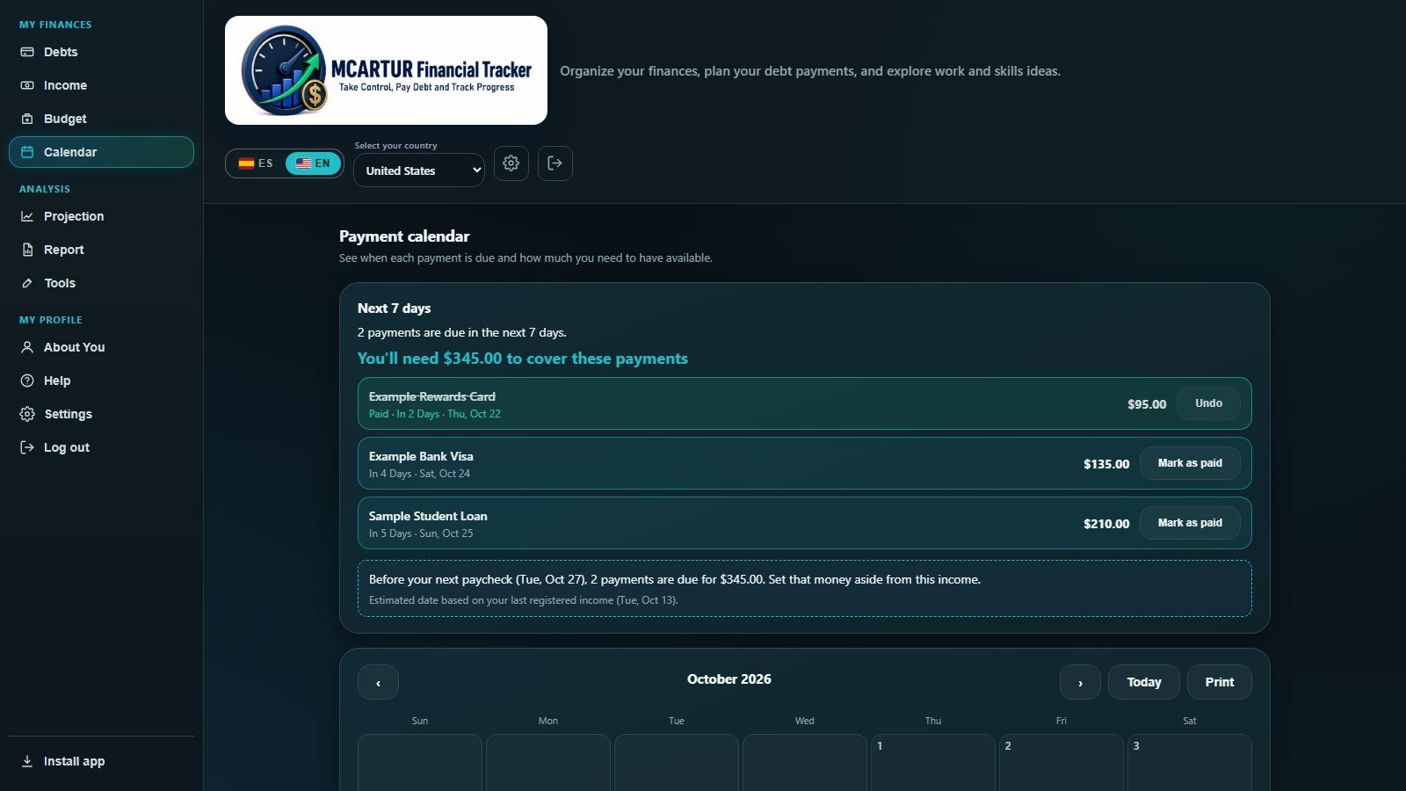This screenshot has width=1406, height=791.
Task: Open the Select your country dropdown
Action: coord(419,171)
